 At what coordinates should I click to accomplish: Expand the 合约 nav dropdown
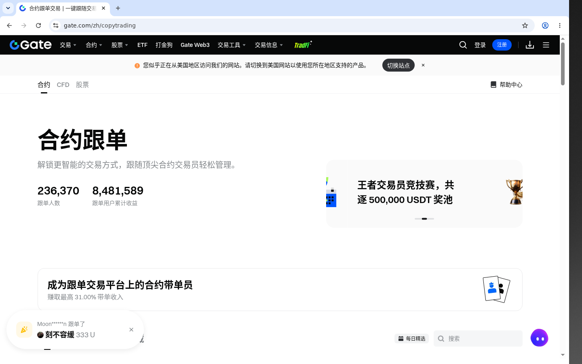click(94, 45)
